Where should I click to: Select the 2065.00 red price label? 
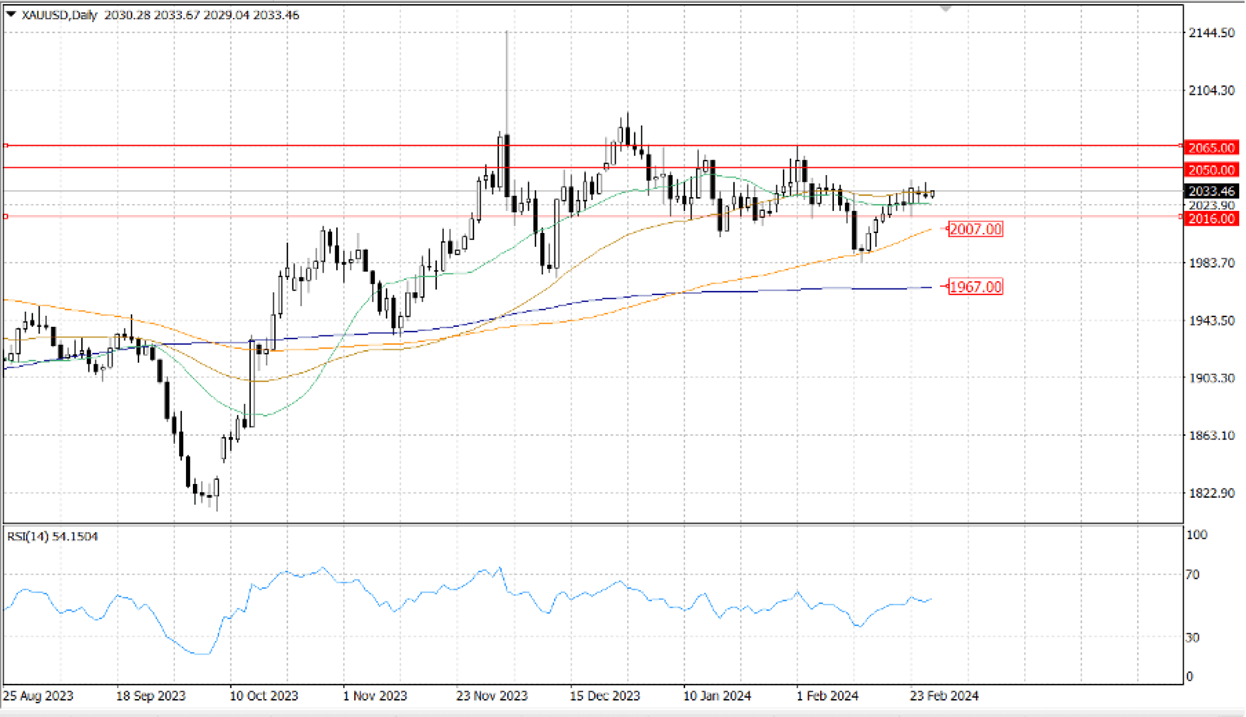coord(1211,148)
